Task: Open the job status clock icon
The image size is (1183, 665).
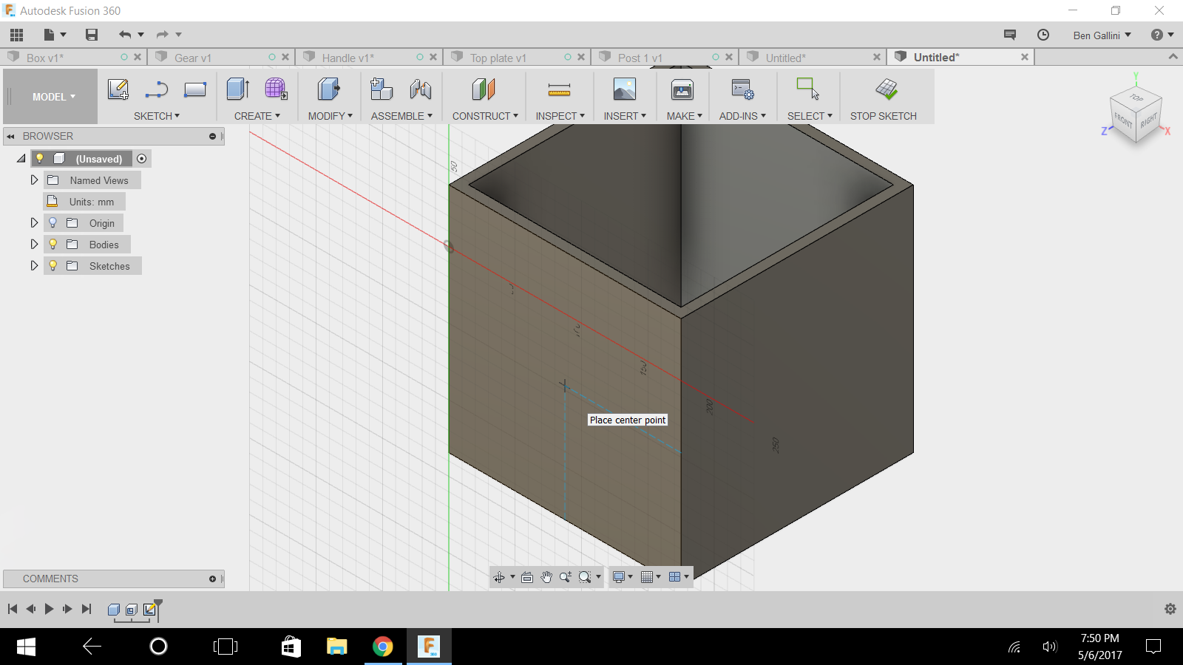Action: pyautogui.click(x=1043, y=35)
